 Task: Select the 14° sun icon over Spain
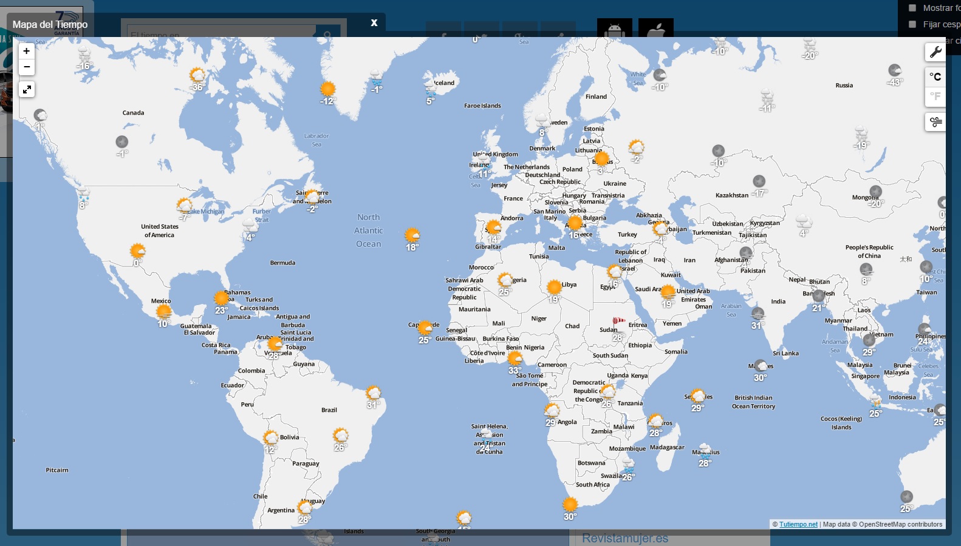click(x=493, y=227)
